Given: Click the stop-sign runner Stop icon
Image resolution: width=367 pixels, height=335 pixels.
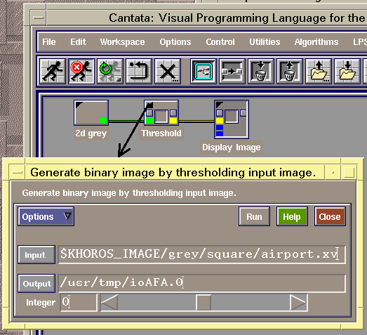Looking at the screenshot, I should 81,71.
